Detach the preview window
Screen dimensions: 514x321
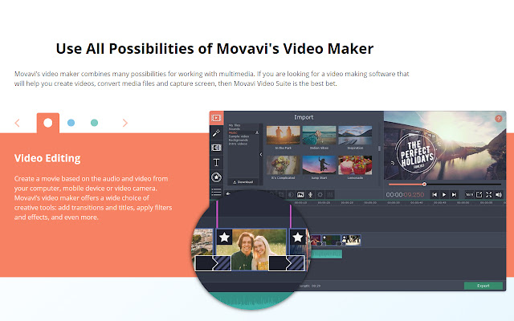click(479, 194)
